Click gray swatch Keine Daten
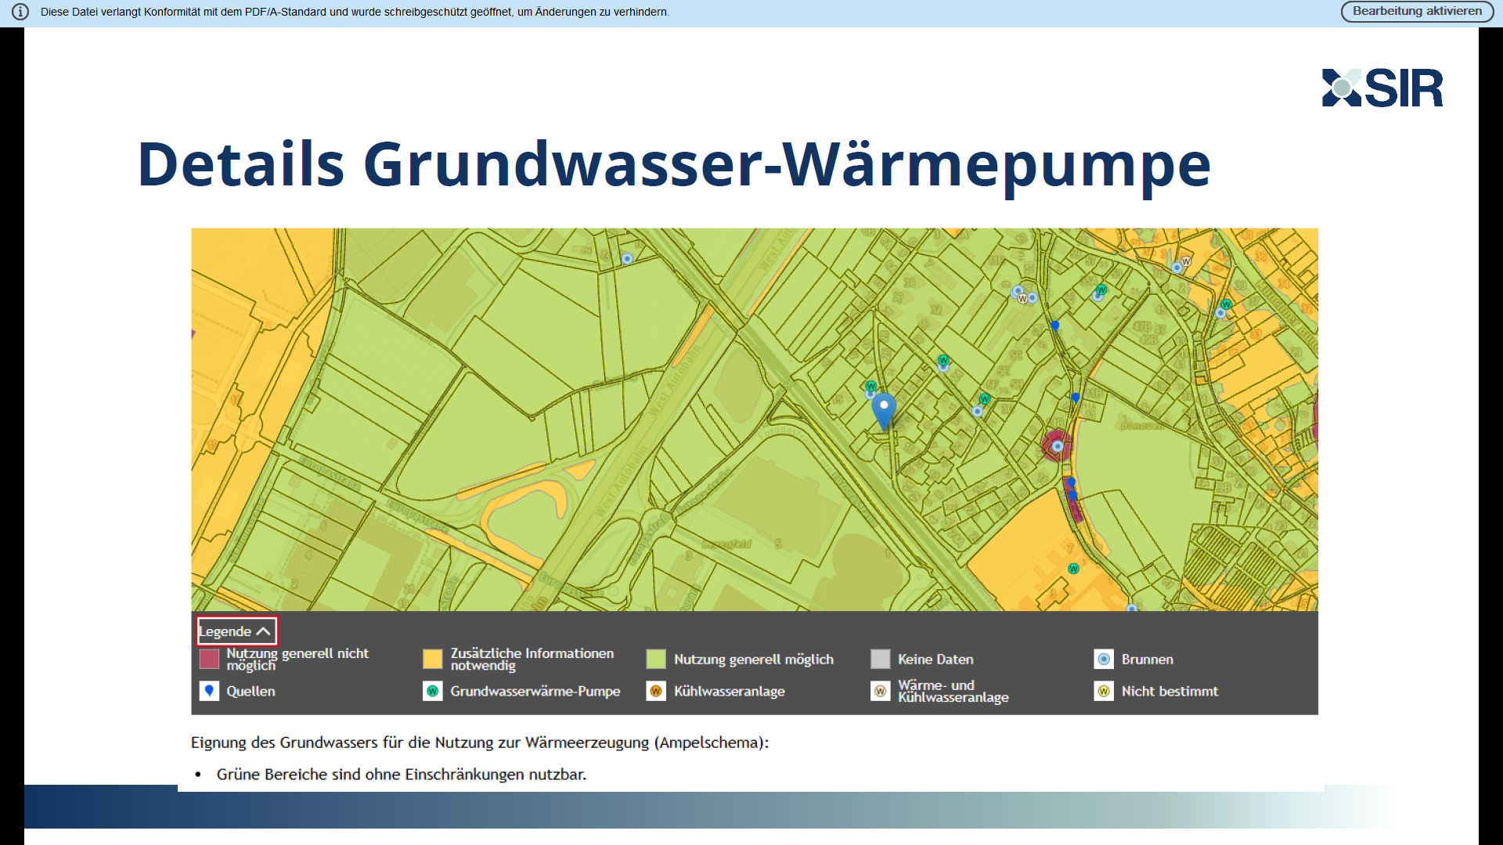This screenshot has width=1503, height=845. click(x=880, y=660)
